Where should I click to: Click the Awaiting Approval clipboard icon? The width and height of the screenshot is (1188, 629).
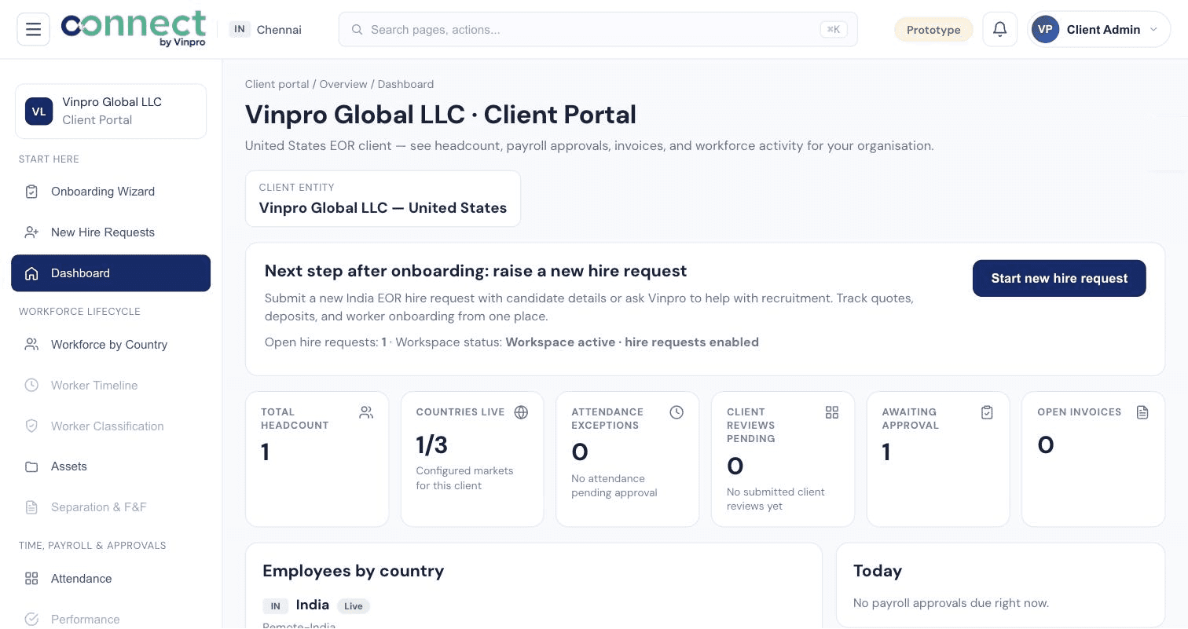point(988,412)
